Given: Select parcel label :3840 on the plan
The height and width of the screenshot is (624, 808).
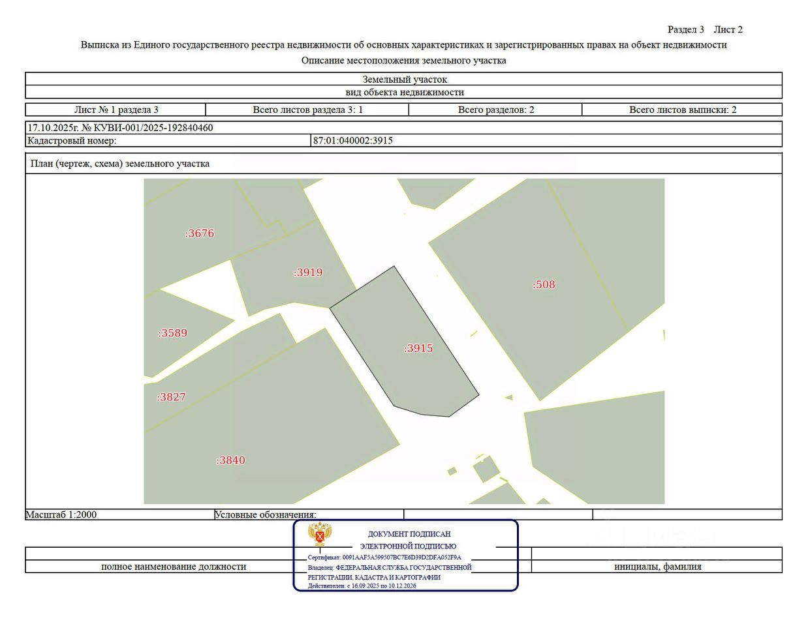Looking at the screenshot, I should [x=230, y=460].
